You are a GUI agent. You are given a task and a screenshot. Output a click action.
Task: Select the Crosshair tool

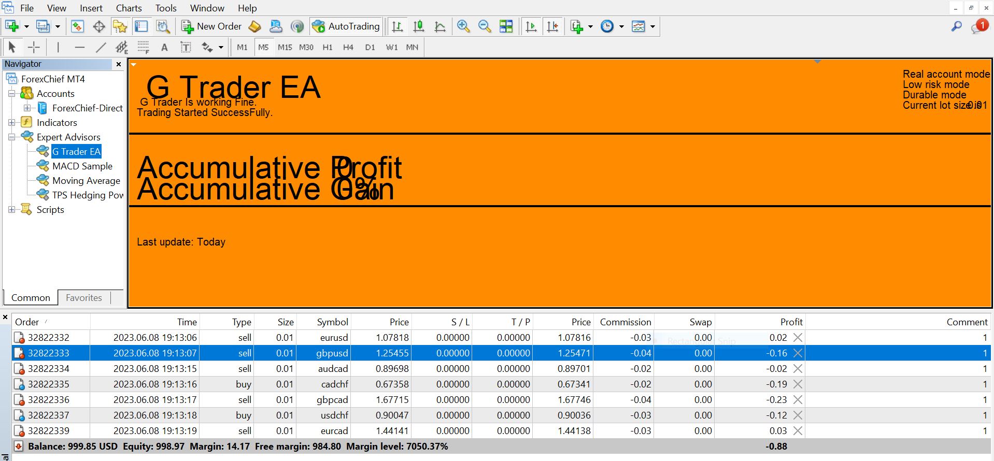pos(34,48)
